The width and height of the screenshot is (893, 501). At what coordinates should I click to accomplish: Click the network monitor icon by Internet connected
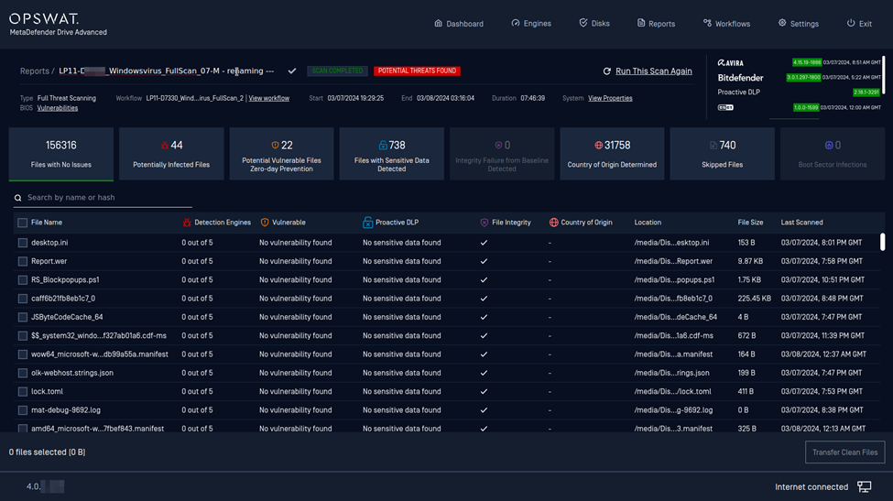coord(864,486)
